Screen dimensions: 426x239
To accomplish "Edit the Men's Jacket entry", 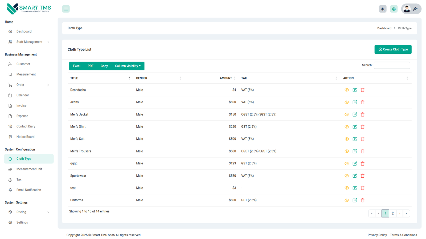I will tap(354, 114).
